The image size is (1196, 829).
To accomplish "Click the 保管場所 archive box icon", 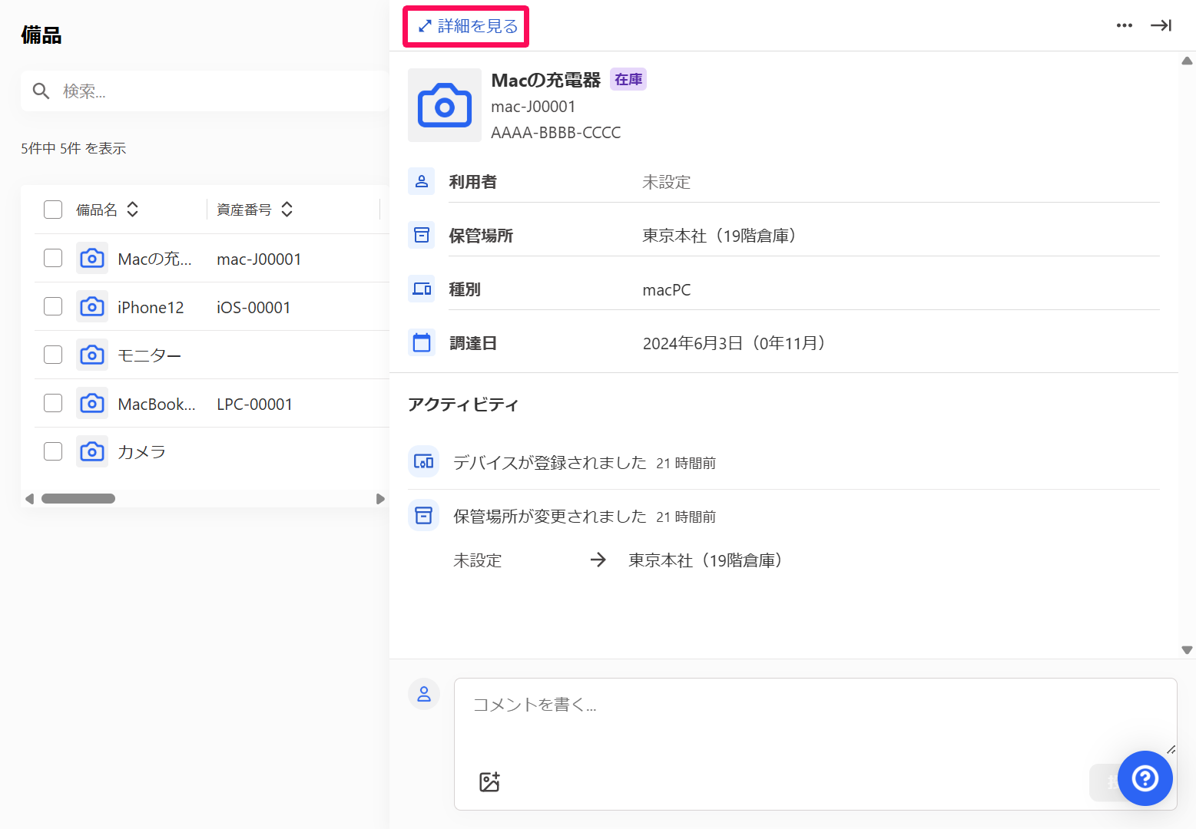I will [422, 235].
